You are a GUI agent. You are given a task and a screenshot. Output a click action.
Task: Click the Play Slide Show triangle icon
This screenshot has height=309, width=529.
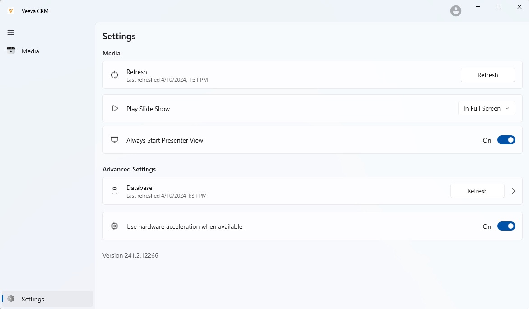(115, 109)
